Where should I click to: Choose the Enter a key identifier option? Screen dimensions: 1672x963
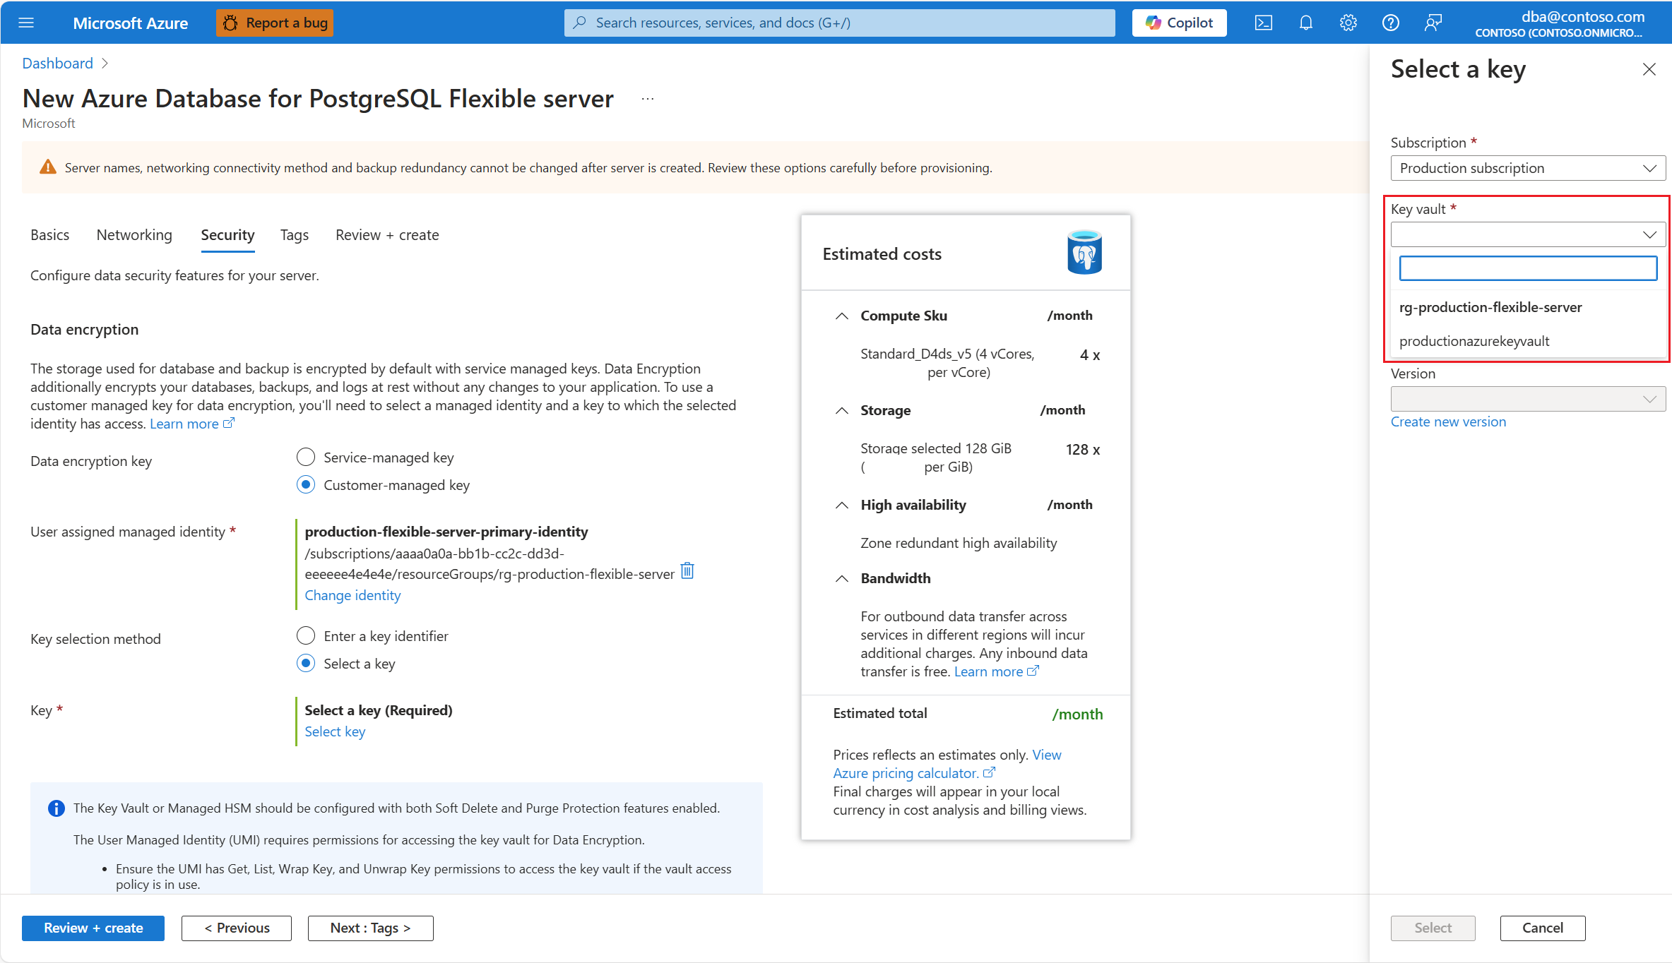pos(306,636)
